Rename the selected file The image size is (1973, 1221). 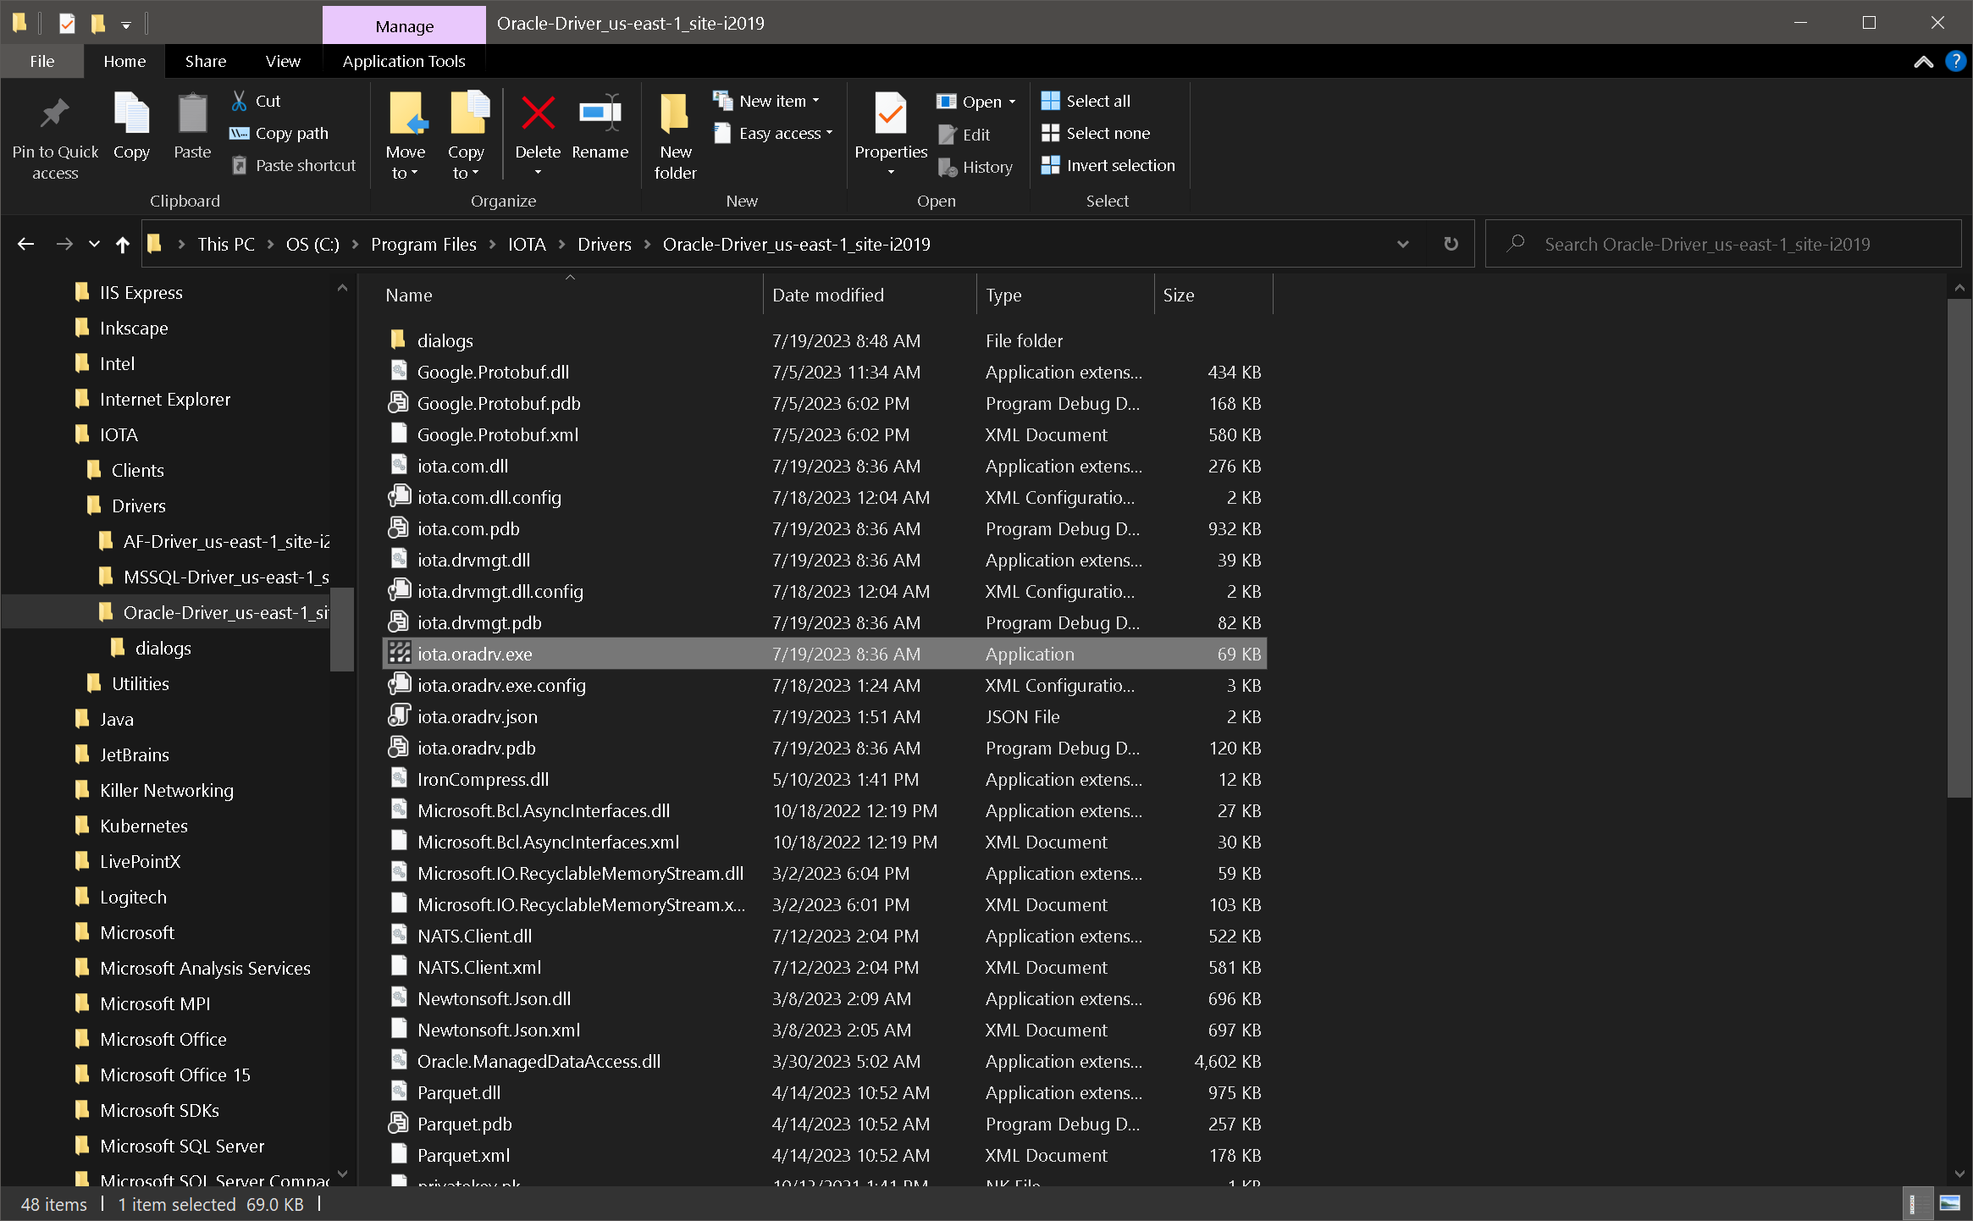pos(600,125)
